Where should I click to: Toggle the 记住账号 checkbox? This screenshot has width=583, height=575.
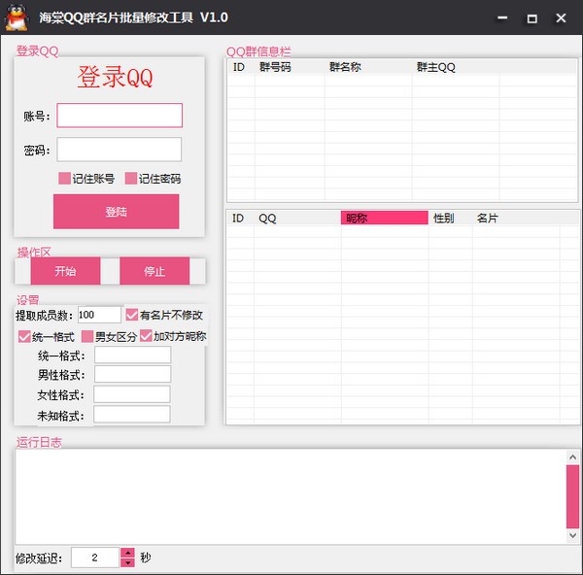pos(64,179)
